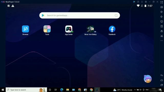Viewport: 164px width, 92px height.
Task: Open the Facebook notification in status bar
Action: pyautogui.click(x=9, y=6)
